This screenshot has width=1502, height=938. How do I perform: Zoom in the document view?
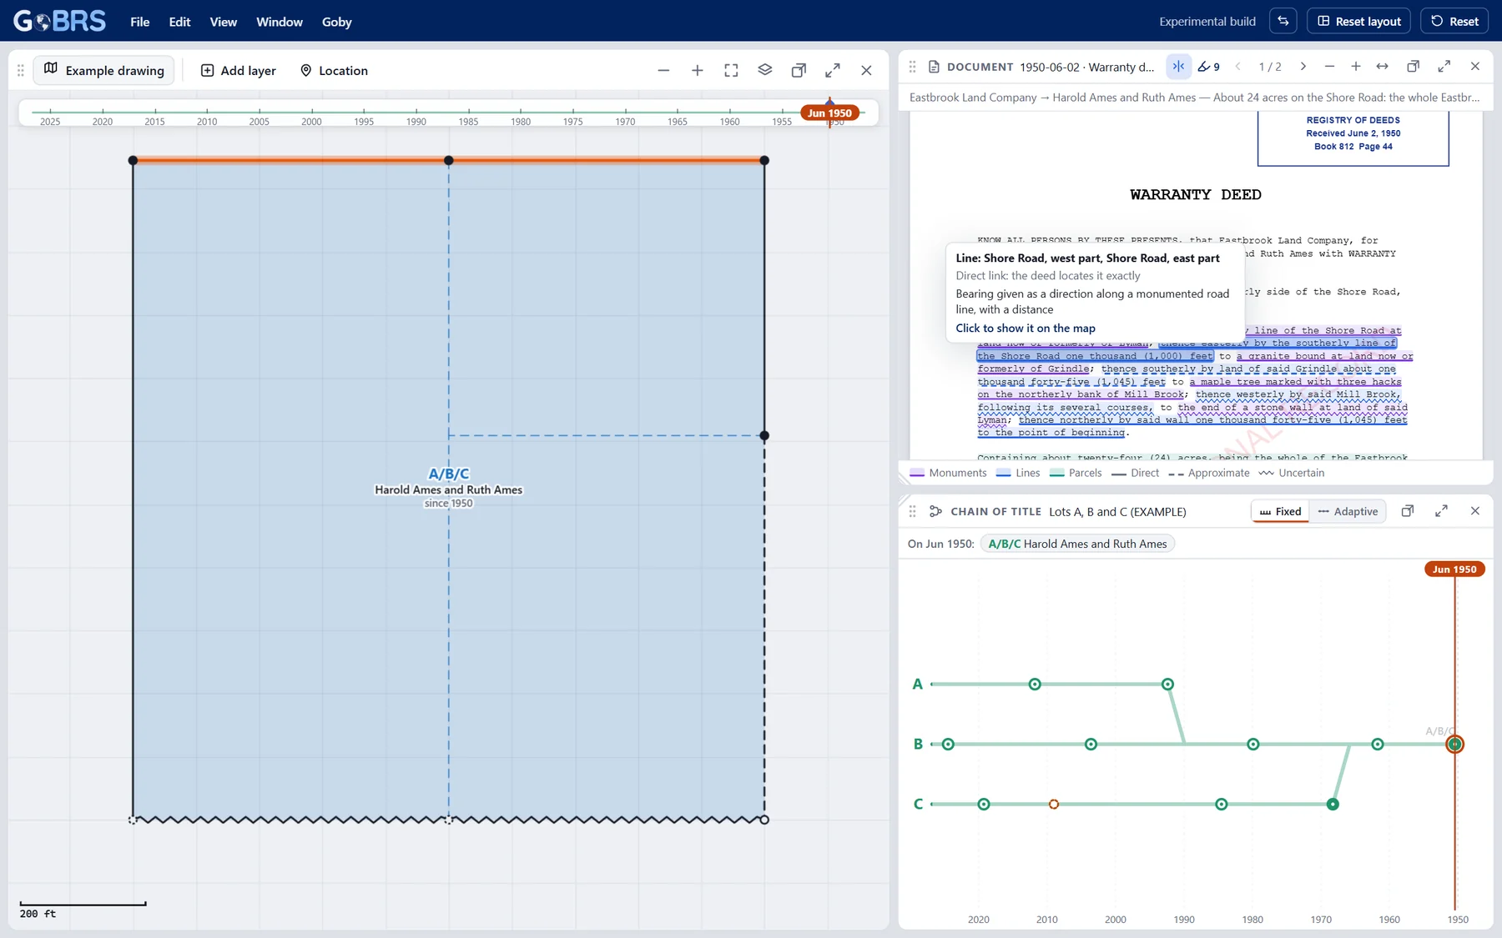[1356, 67]
